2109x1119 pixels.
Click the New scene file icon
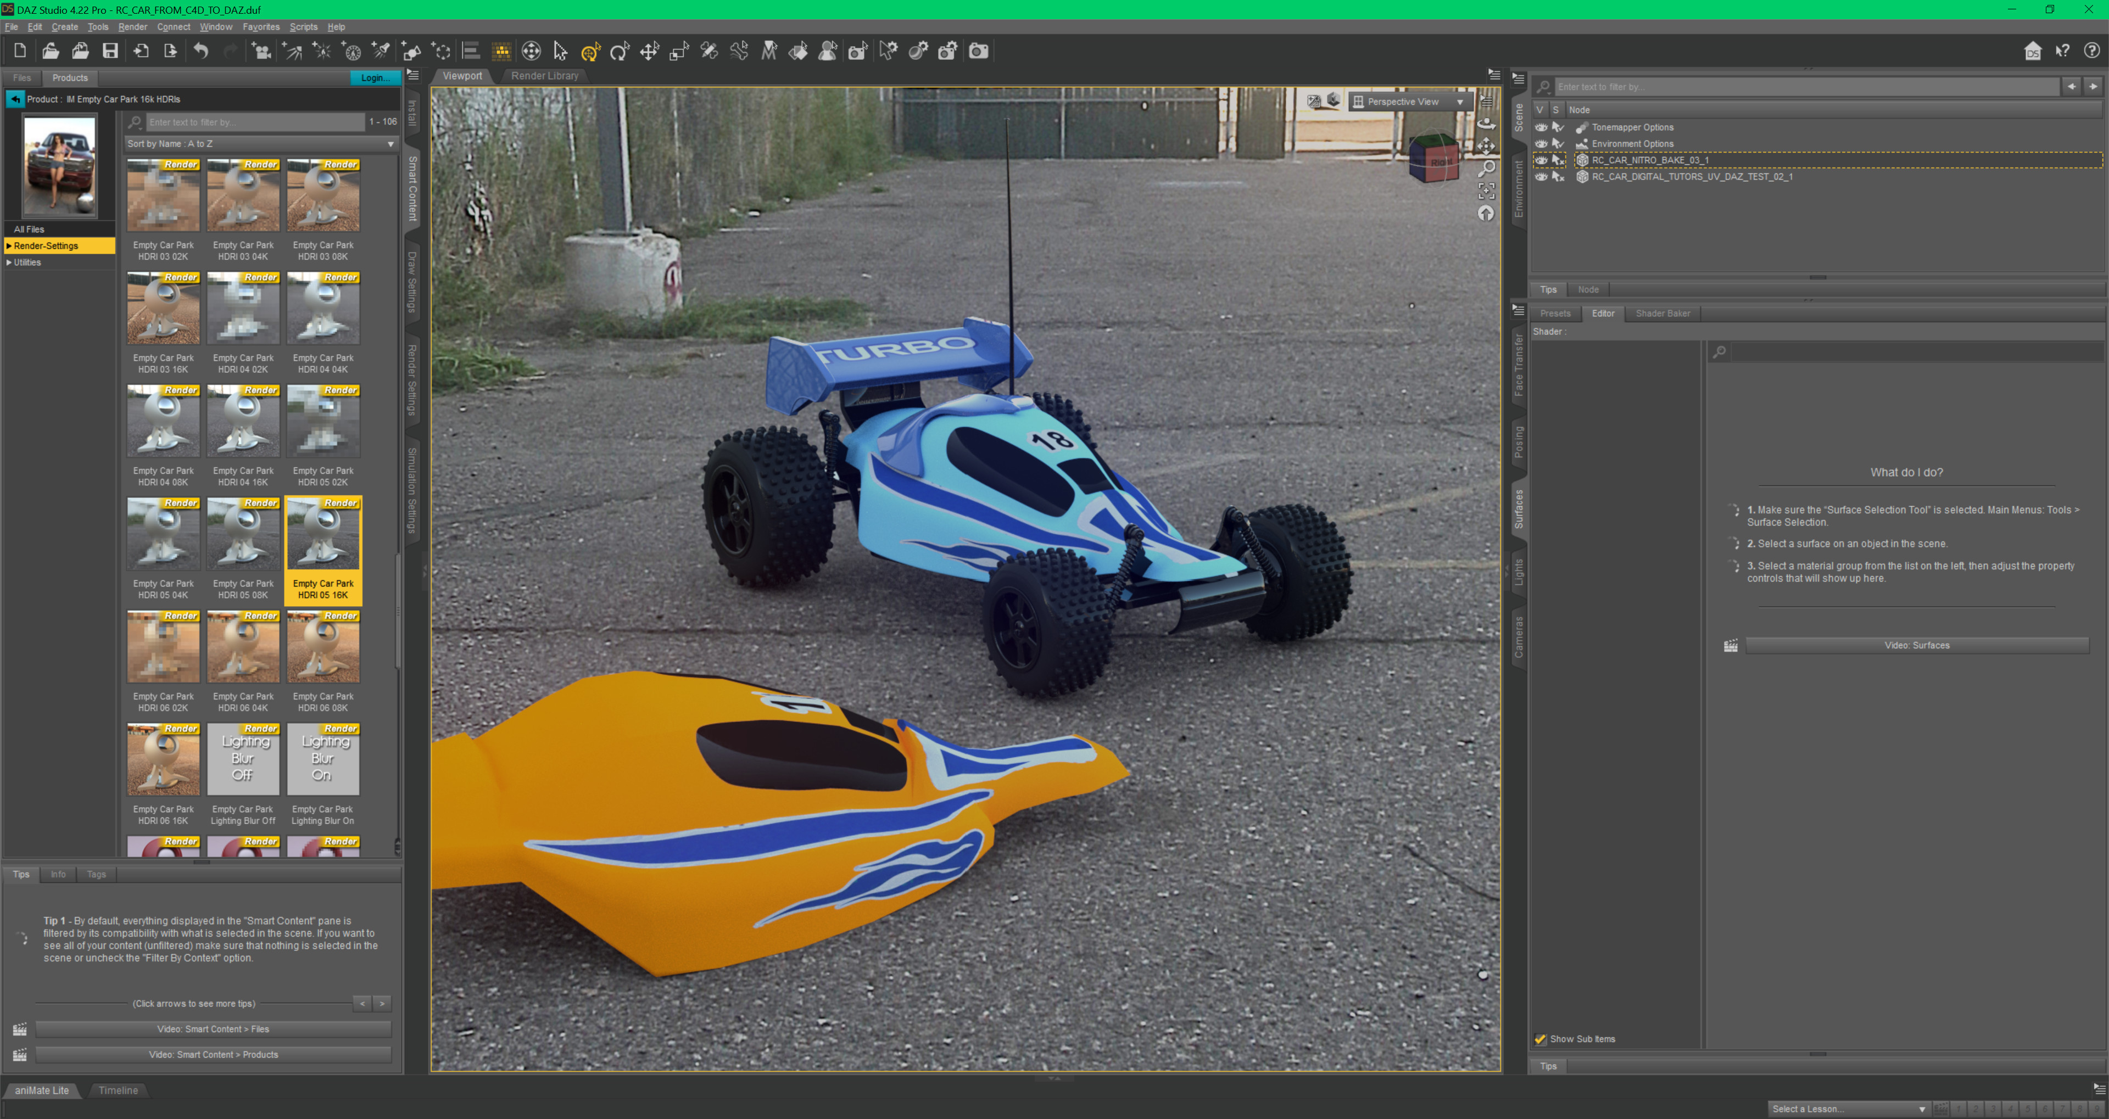[x=20, y=51]
